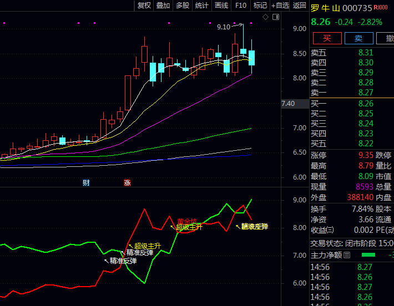
Task: Click 现量 value 8593
Action: 365,187
